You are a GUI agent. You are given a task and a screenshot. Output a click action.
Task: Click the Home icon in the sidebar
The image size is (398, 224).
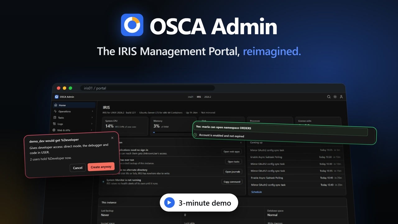55,105
